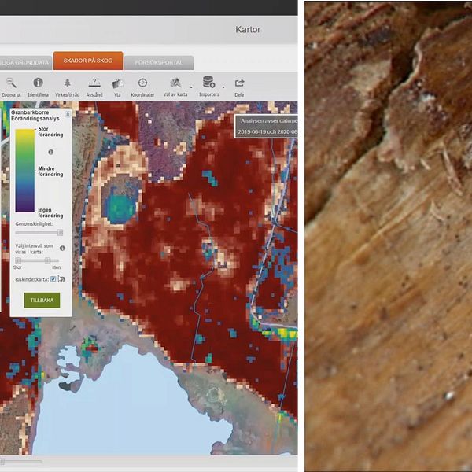The image size is (472, 472).
Task: Click the analysis date range info box
Action: (266, 126)
